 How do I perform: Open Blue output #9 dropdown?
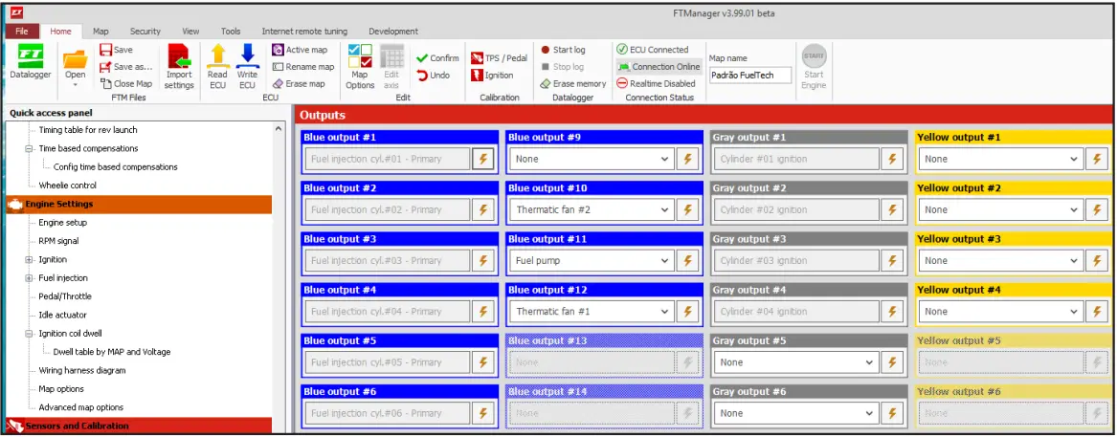(592, 159)
